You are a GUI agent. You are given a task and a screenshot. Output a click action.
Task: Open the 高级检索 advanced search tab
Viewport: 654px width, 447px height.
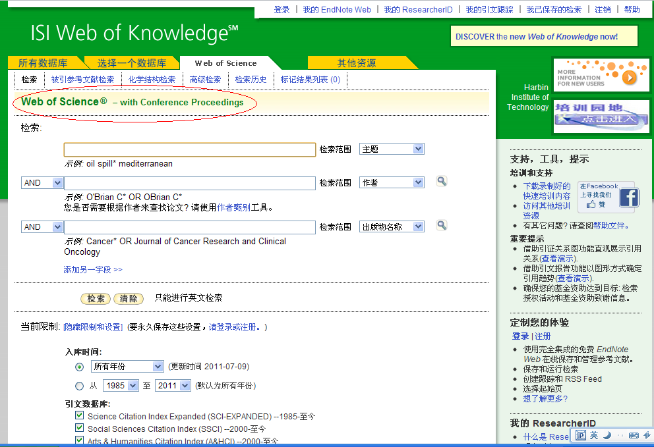(205, 80)
